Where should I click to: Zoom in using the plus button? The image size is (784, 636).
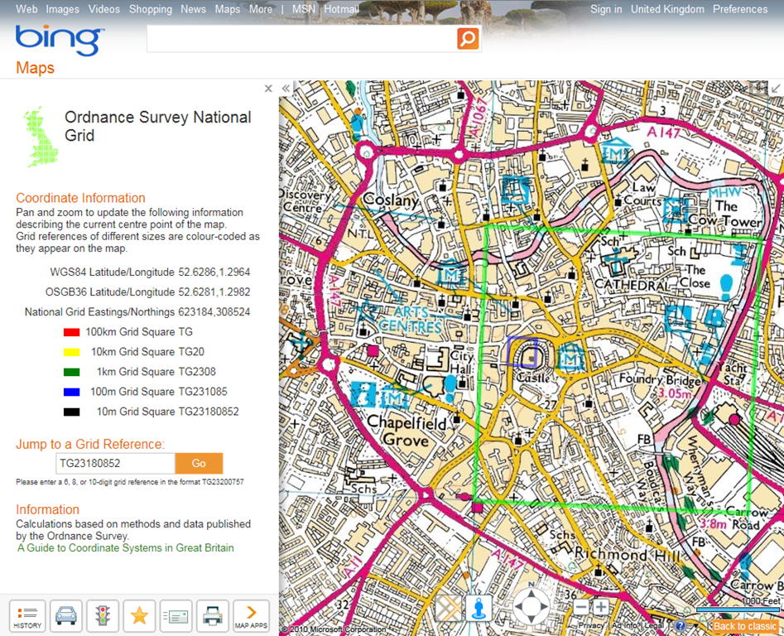tap(601, 607)
